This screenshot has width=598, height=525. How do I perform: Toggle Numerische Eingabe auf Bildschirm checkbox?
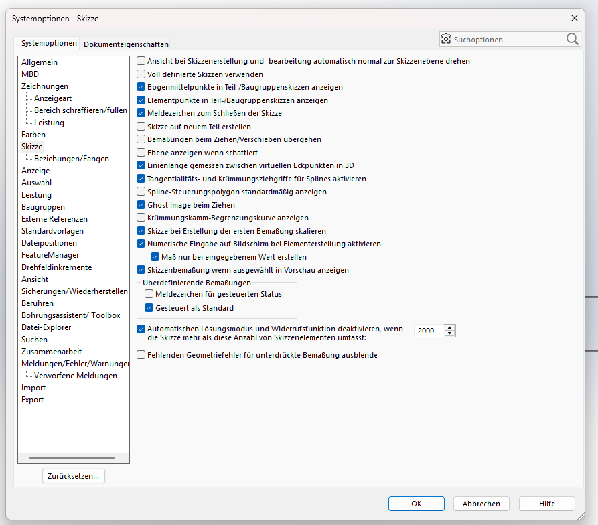pyautogui.click(x=141, y=244)
